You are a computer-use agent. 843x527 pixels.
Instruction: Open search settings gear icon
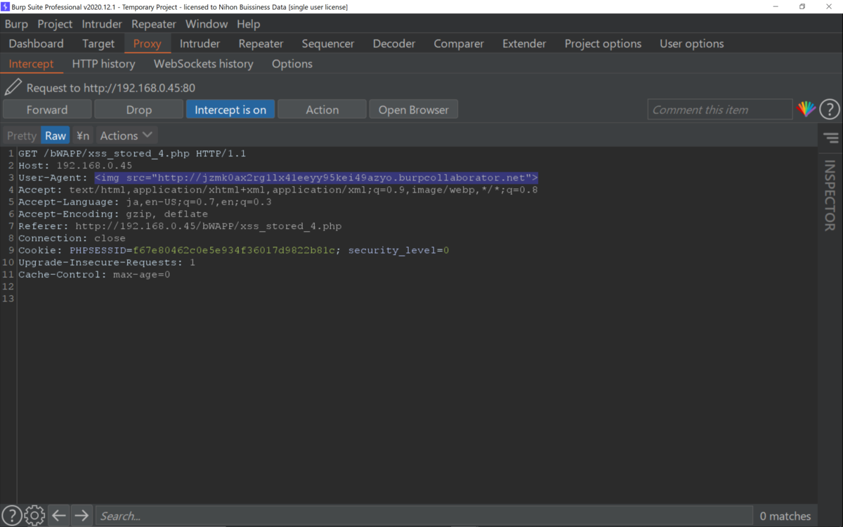[34, 515]
